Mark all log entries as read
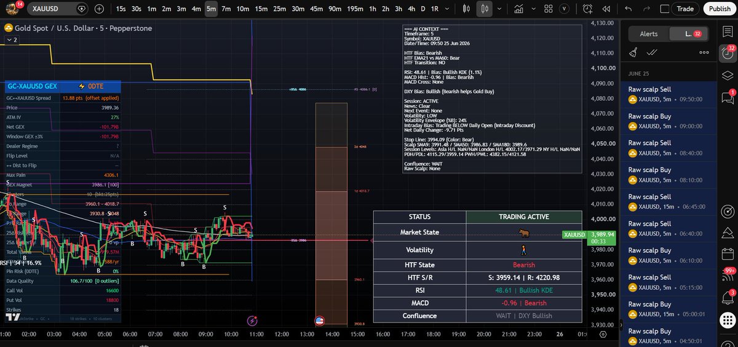Image resolution: width=738 pixels, height=347 pixels. click(651, 53)
